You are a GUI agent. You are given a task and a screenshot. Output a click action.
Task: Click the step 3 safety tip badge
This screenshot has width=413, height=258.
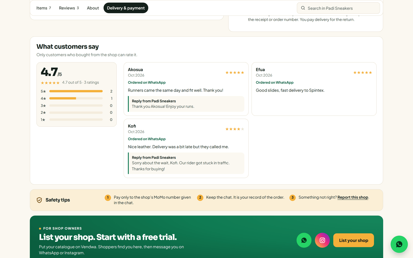coord(293,198)
